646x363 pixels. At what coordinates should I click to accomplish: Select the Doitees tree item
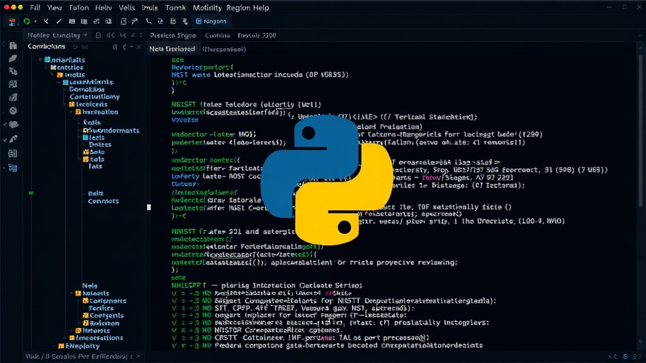(x=100, y=144)
